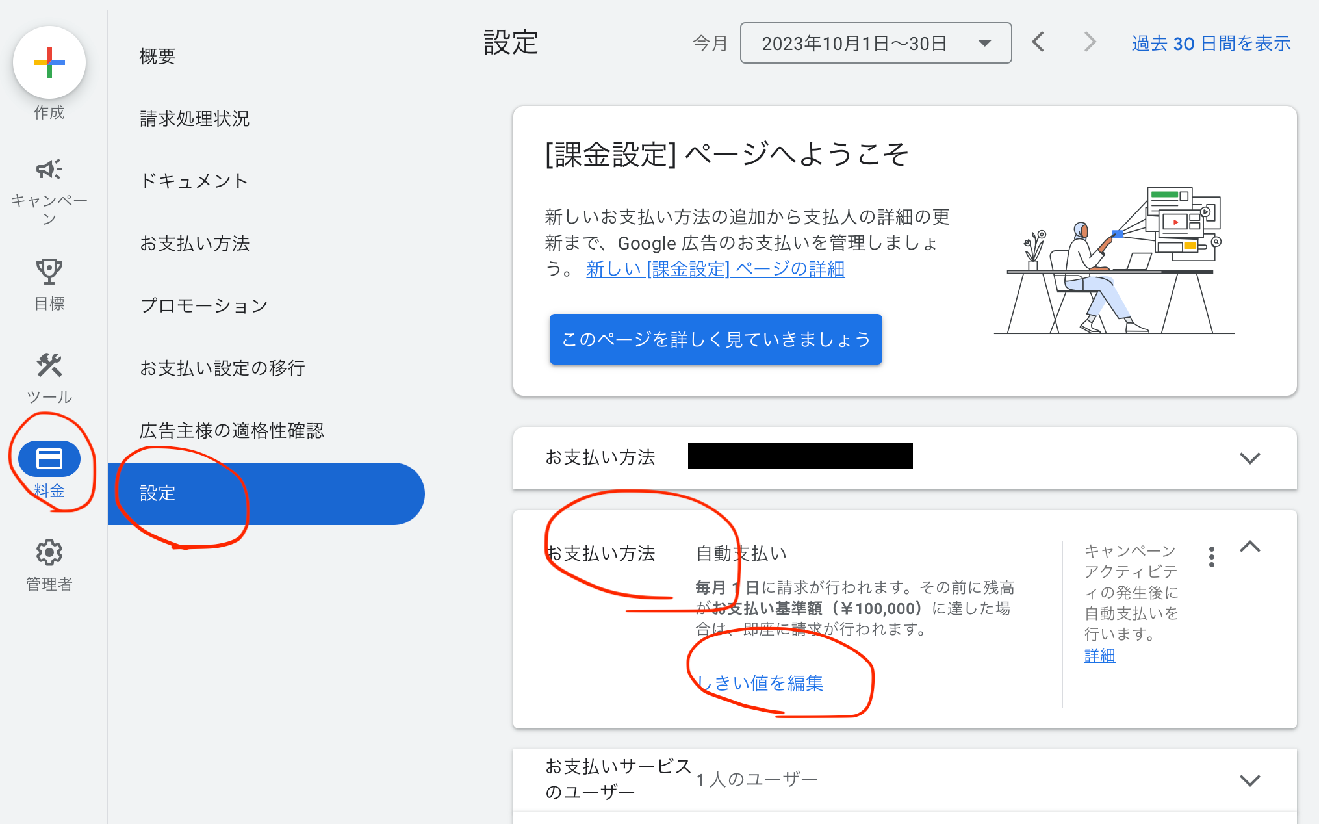Open three-dot menu in payment card
The image size is (1319, 824).
pyautogui.click(x=1211, y=557)
